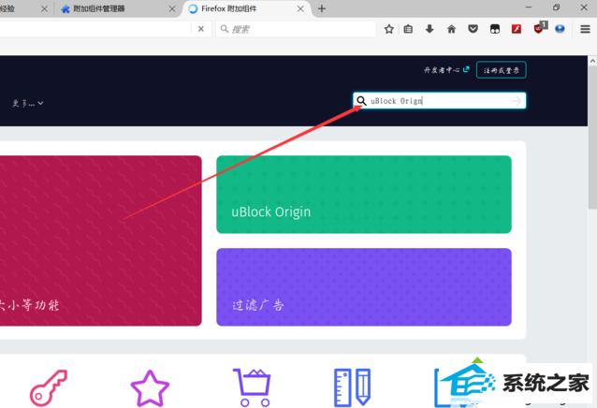The width and height of the screenshot is (597, 408).
Task: Select the Firefox 附加组件 tab
Action: 246,8
